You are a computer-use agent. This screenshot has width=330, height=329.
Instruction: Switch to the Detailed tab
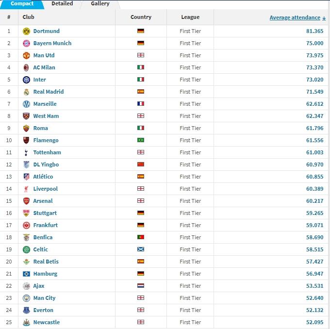coord(62,4)
